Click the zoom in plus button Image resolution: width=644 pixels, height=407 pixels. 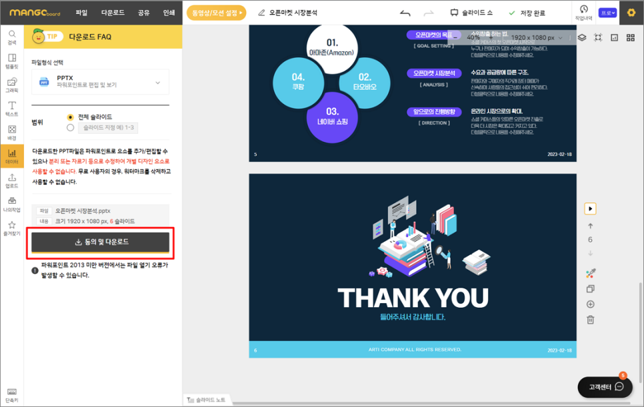pyautogui.click(x=491, y=37)
